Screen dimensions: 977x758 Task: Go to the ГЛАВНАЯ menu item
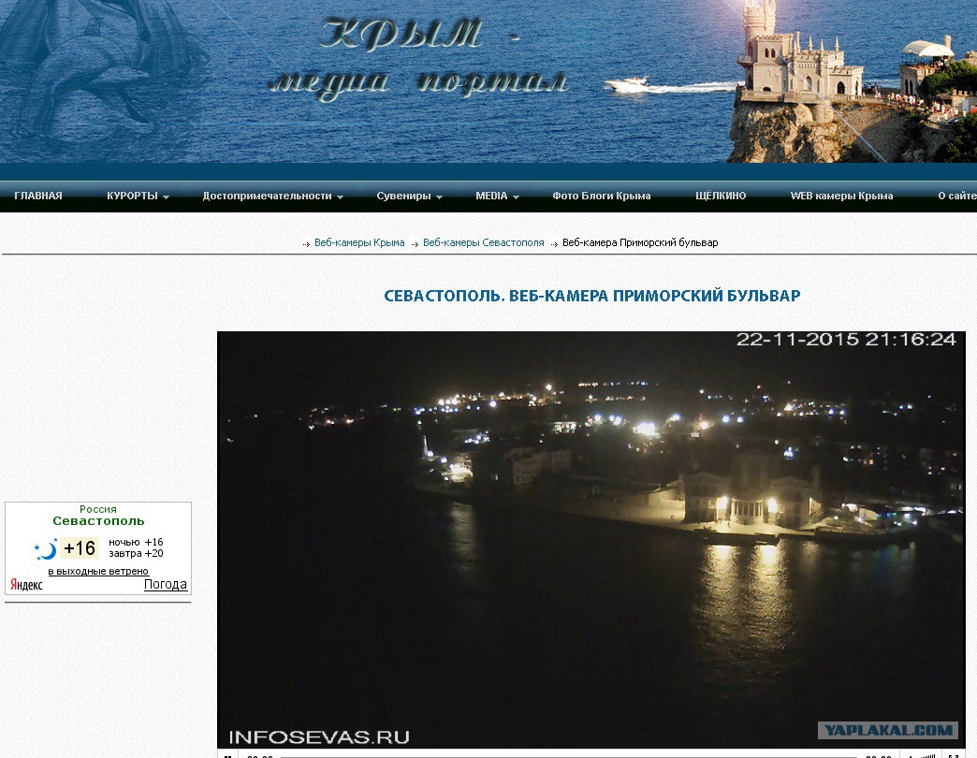click(38, 197)
